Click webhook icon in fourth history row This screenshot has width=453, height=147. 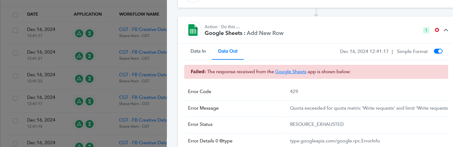point(79,101)
